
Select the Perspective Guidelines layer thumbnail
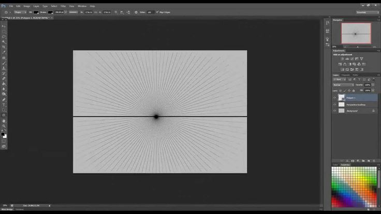tap(341, 104)
